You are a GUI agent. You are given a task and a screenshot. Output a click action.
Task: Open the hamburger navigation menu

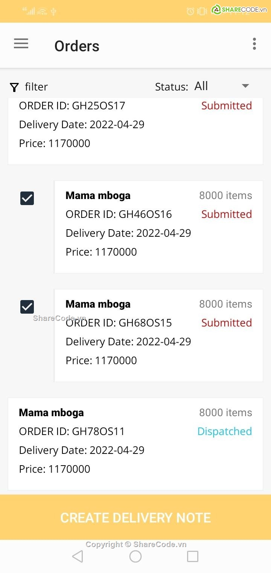pyautogui.click(x=21, y=44)
